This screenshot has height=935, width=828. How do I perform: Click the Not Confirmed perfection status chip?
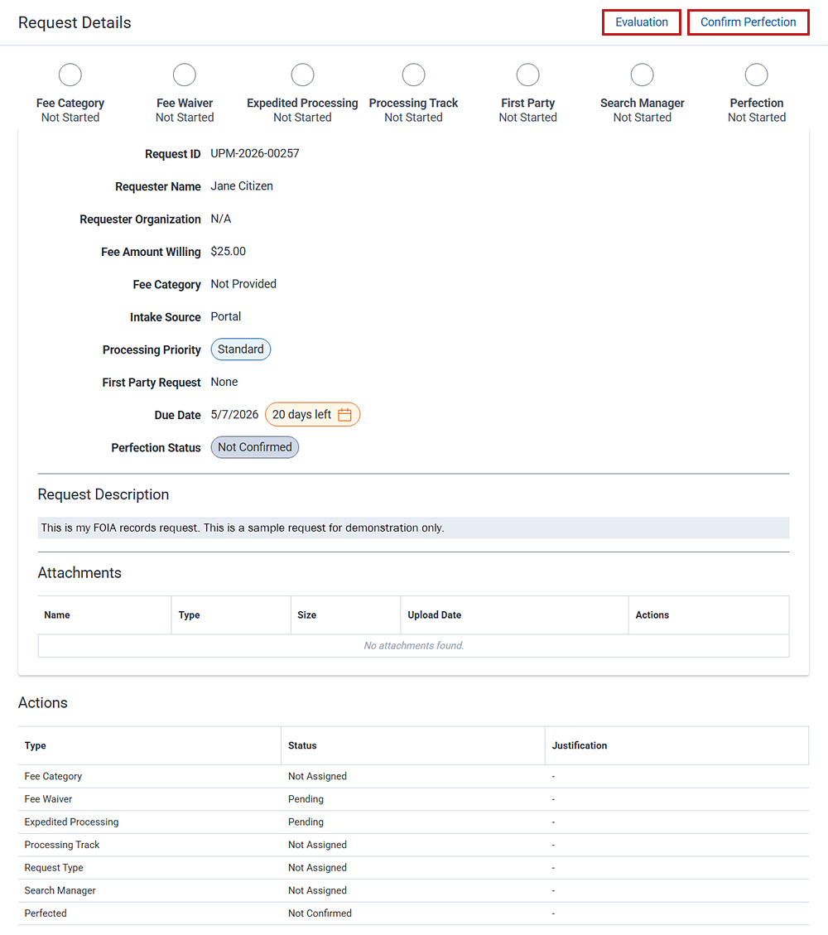(254, 446)
